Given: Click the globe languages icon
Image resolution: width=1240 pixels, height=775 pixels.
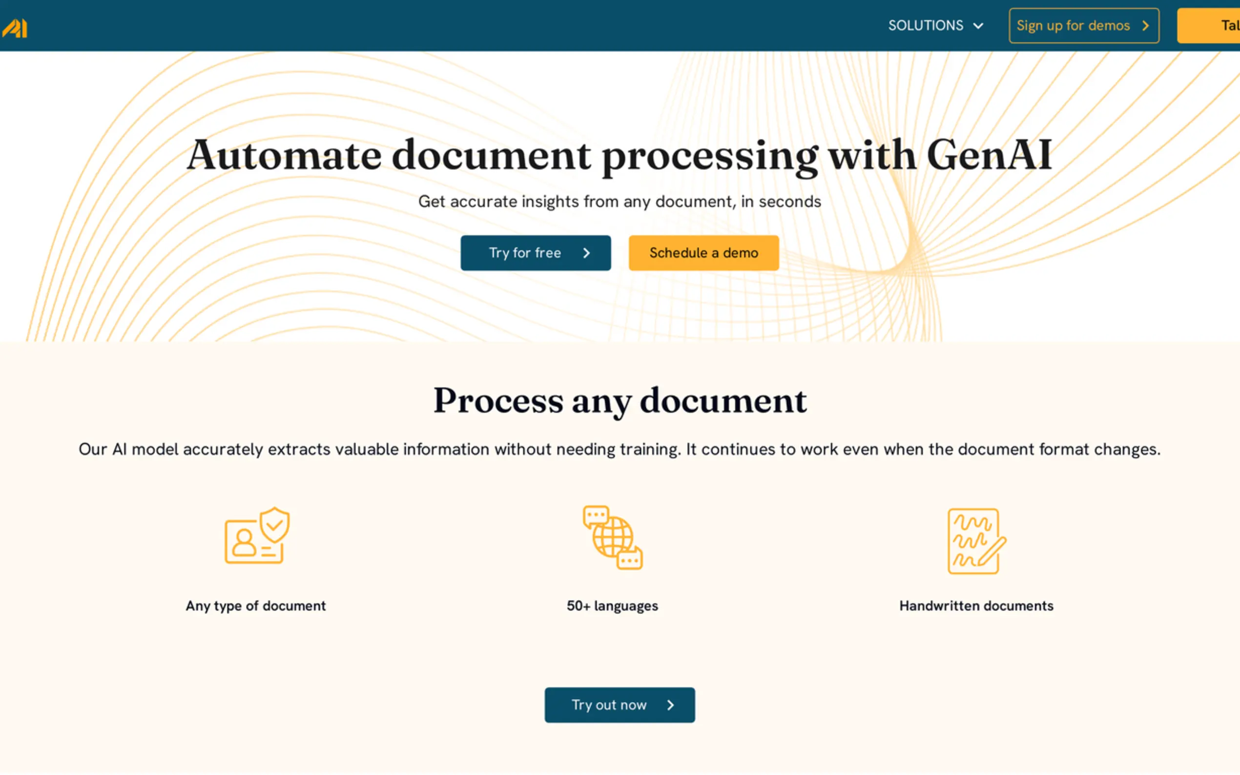Looking at the screenshot, I should pyautogui.click(x=613, y=537).
